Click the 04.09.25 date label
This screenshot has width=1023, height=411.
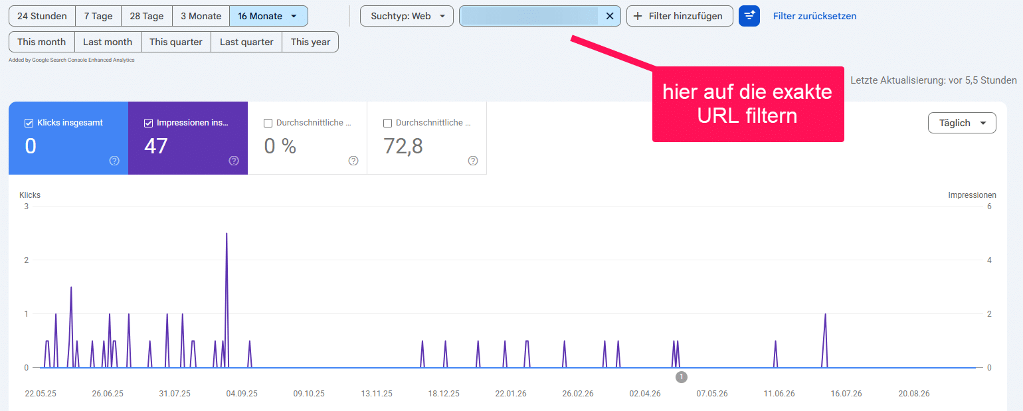tap(242, 394)
